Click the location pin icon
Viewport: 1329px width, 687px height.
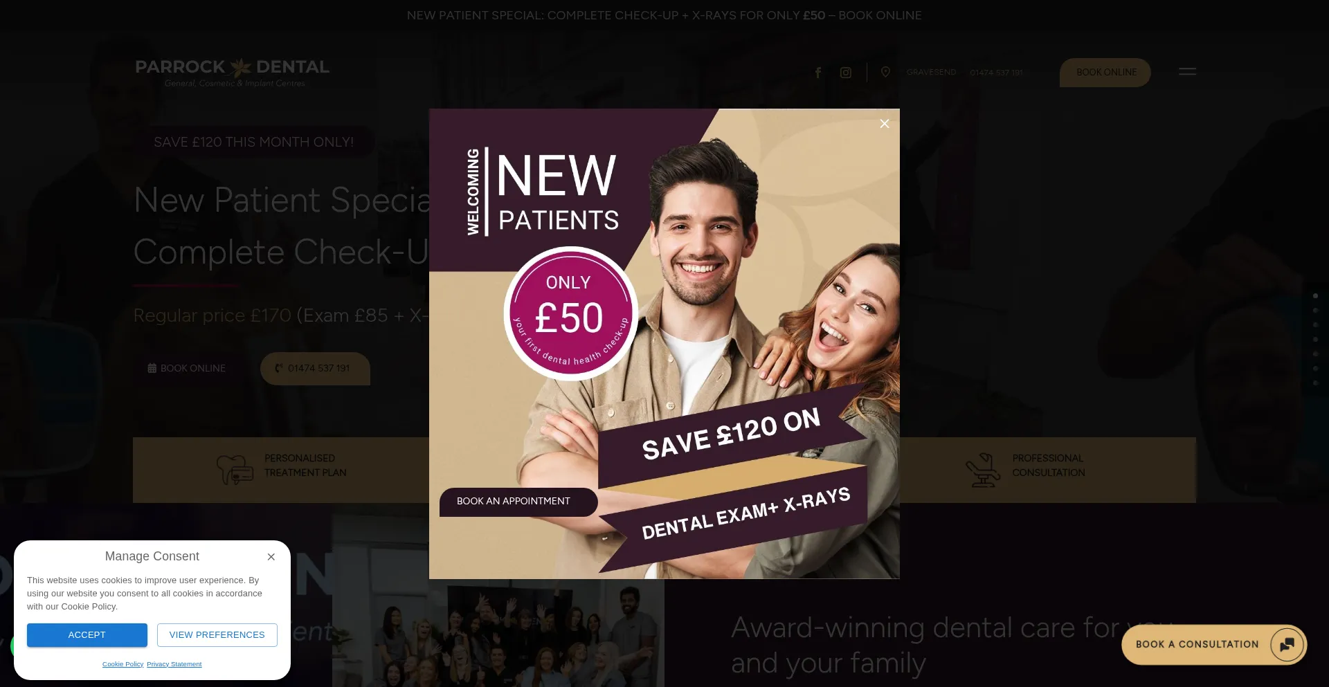tap(885, 72)
